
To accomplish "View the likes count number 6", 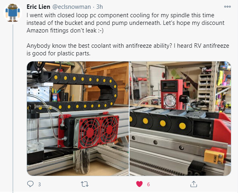I will tap(148, 185).
